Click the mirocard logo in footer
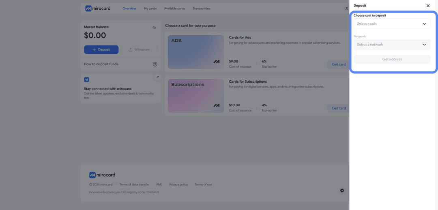This screenshot has height=210, width=438. coord(102,175)
